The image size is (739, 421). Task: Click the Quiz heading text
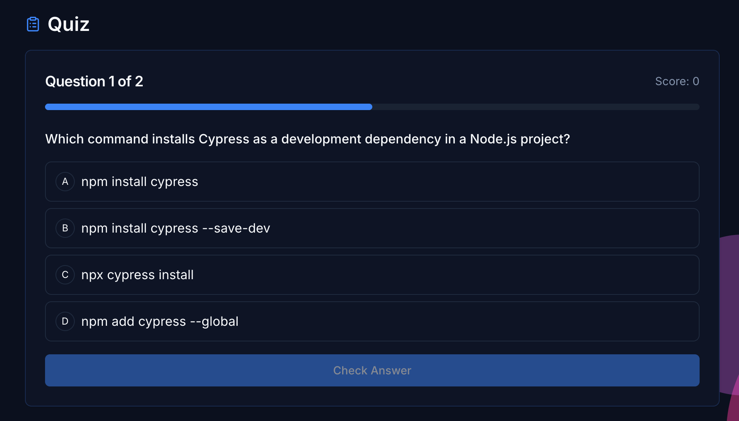68,24
